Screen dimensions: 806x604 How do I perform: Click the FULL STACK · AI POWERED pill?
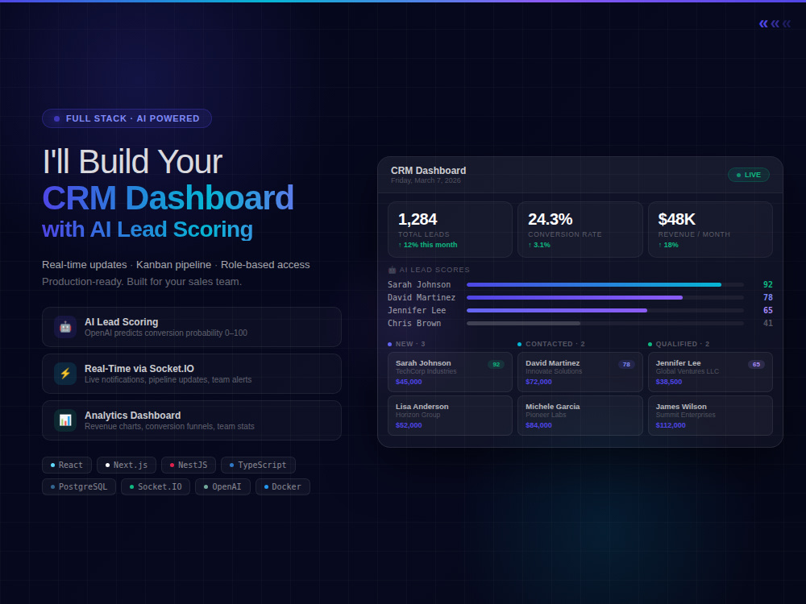pyautogui.click(x=127, y=118)
